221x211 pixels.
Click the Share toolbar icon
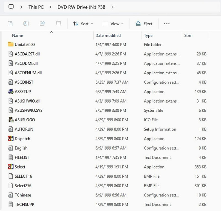click(42, 23)
